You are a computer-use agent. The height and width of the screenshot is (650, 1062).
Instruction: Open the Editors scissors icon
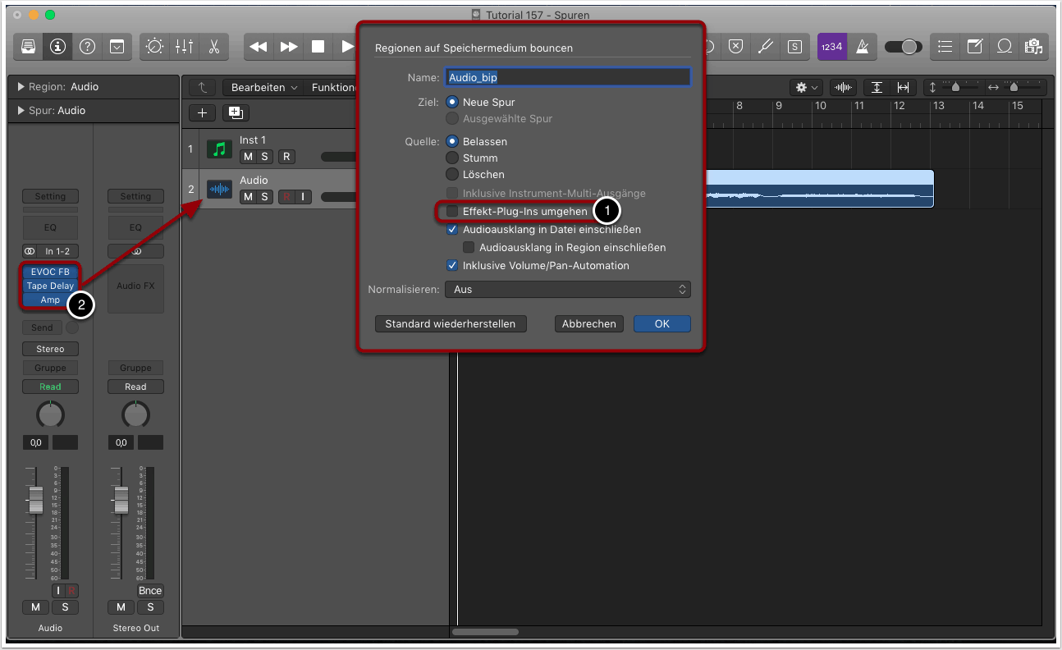[213, 47]
